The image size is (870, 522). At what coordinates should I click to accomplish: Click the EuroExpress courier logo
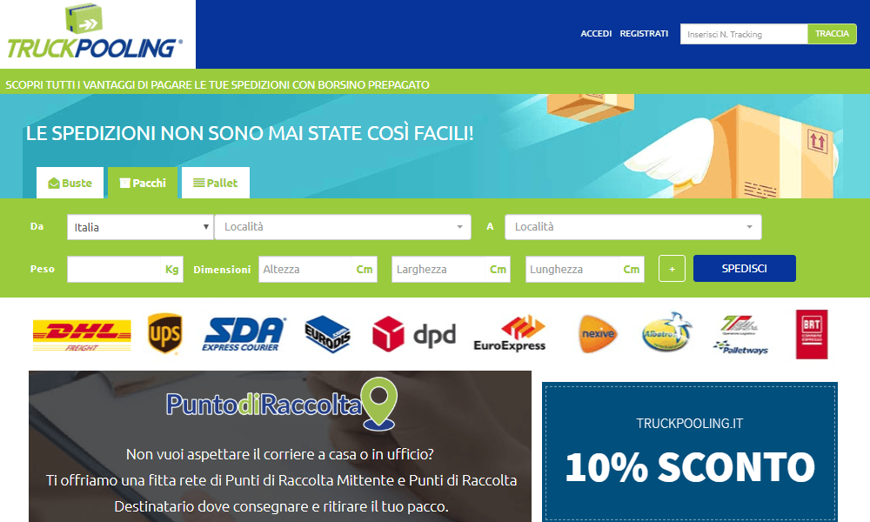coord(509,333)
